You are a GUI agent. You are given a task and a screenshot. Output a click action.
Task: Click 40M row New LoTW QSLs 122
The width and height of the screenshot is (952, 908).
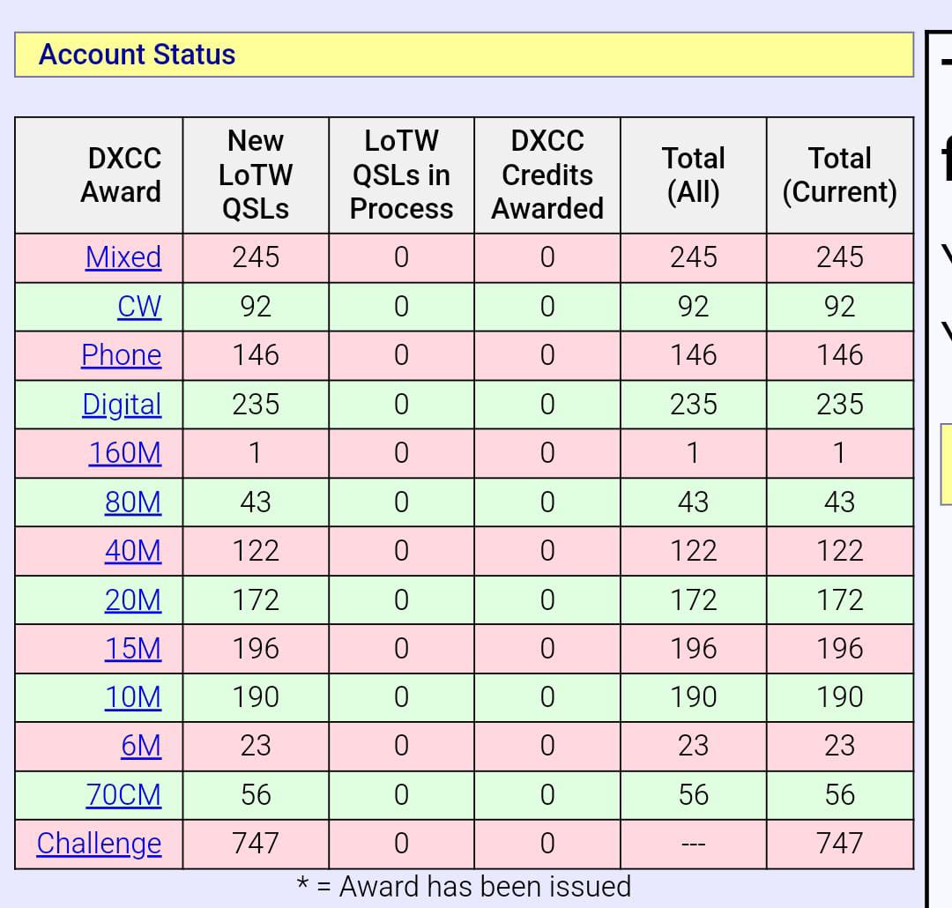[256, 552]
